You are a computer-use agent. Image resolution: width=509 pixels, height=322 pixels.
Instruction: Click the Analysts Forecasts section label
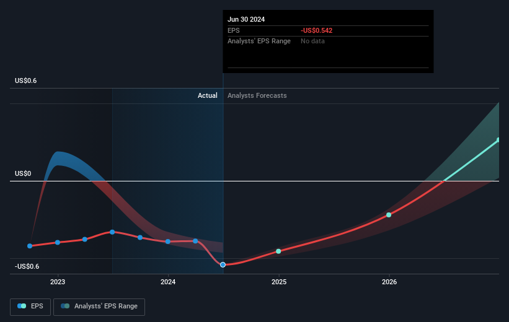(x=257, y=95)
